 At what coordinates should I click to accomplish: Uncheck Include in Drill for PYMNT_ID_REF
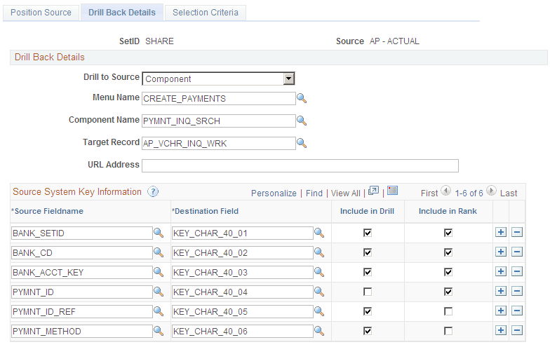pyautogui.click(x=368, y=311)
